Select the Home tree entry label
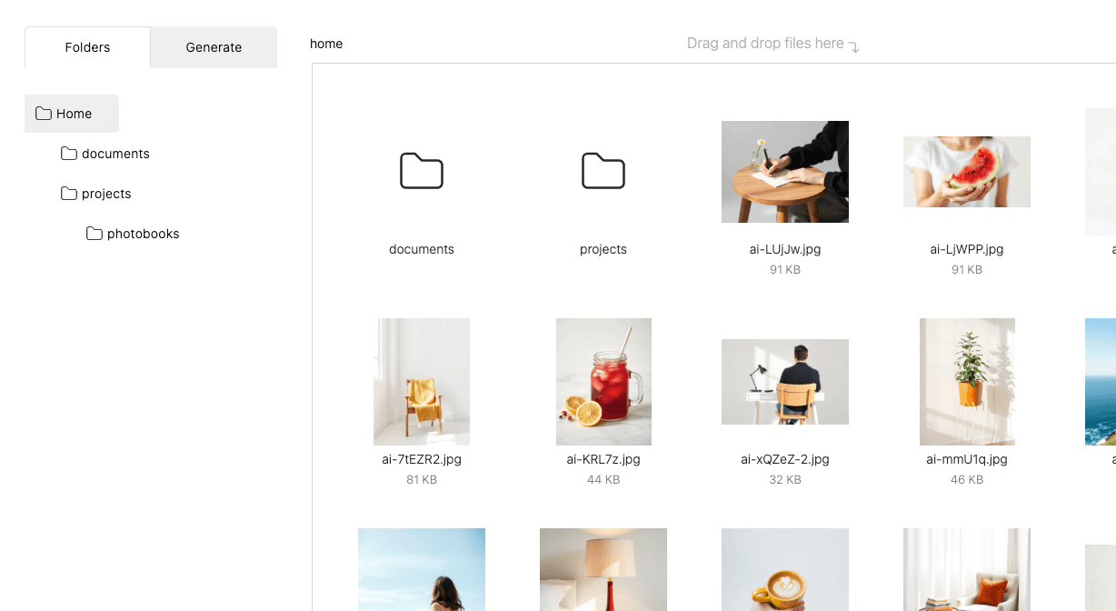The height and width of the screenshot is (611, 1116). coord(74,114)
